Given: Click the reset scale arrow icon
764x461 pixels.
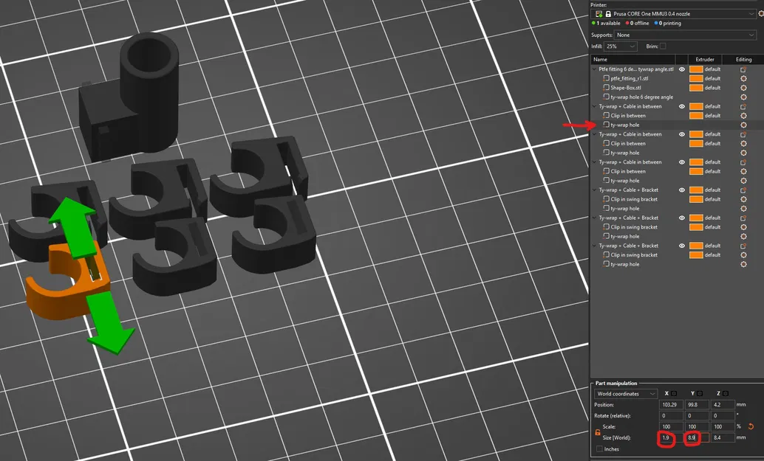Looking at the screenshot, I should [x=751, y=426].
